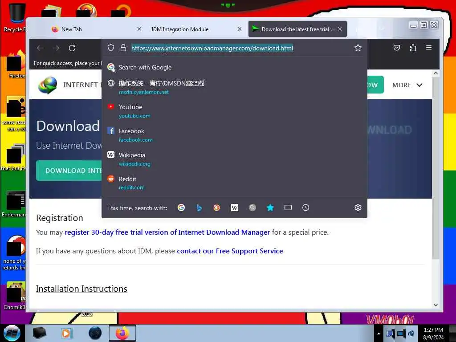Search this time with Wikipedia icon
Viewport: 456px width, 342px height.
coord(234,208)
